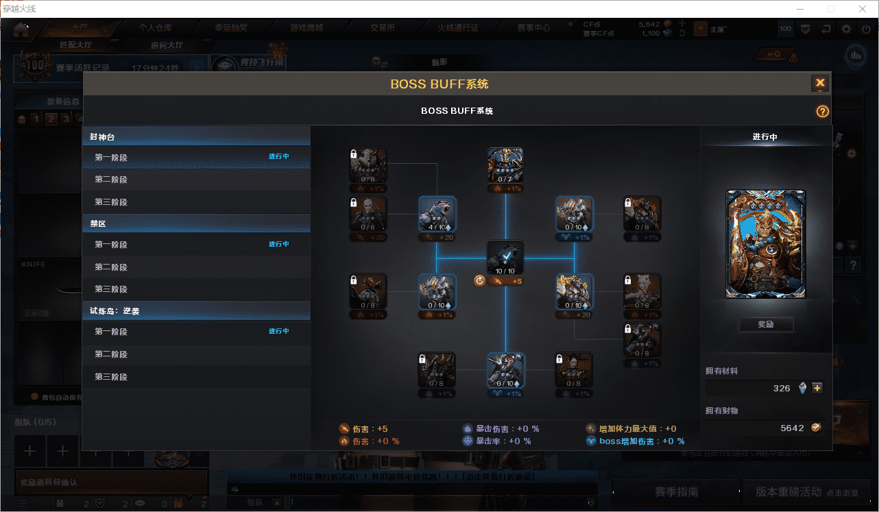Click the shield icon in the top bar
This screenshot has height=512, width=879.
pos(806,29)
